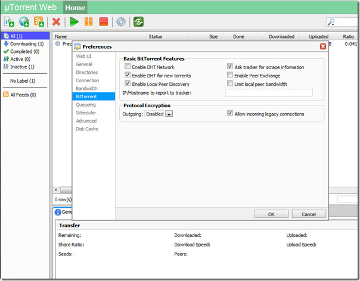Select BitTorrent preferences page
The height and width of the screenshot is (281, 360).
[x=94, y=96]
